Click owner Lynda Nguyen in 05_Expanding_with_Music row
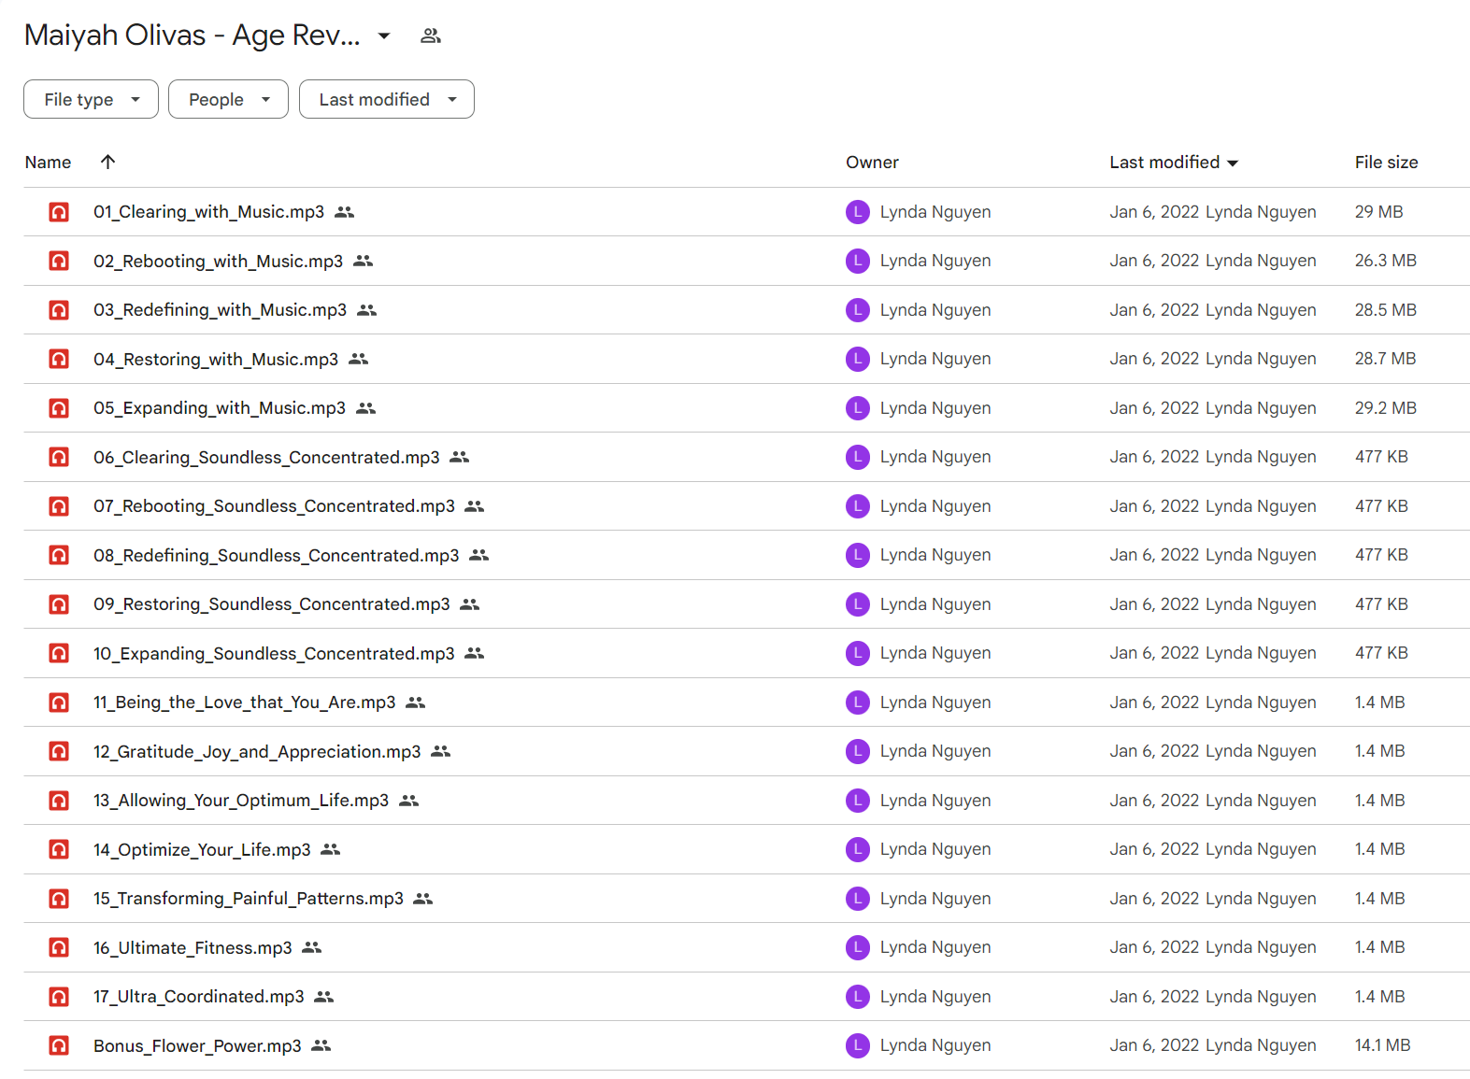The height and width of the screenshot is (1079, 1470). 935,408
